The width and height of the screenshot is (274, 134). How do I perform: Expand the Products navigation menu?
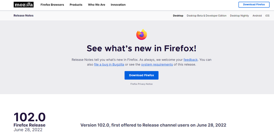(76, 5)
